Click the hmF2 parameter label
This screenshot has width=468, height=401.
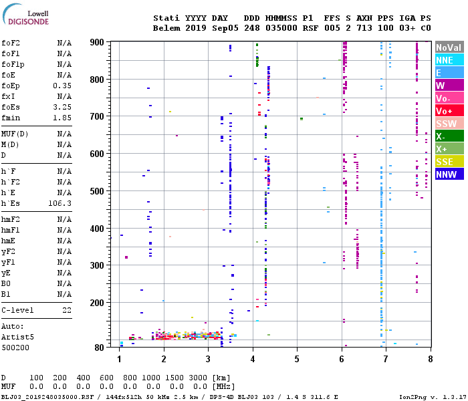pos(11,220)
